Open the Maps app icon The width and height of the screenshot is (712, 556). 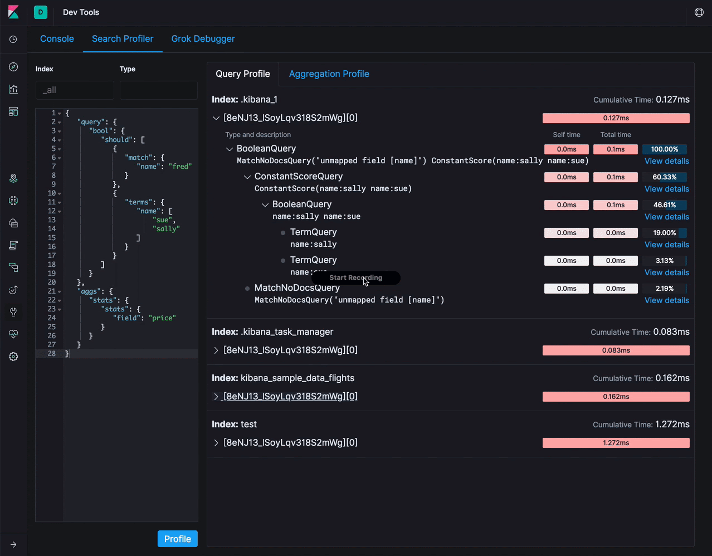point(13,178)
